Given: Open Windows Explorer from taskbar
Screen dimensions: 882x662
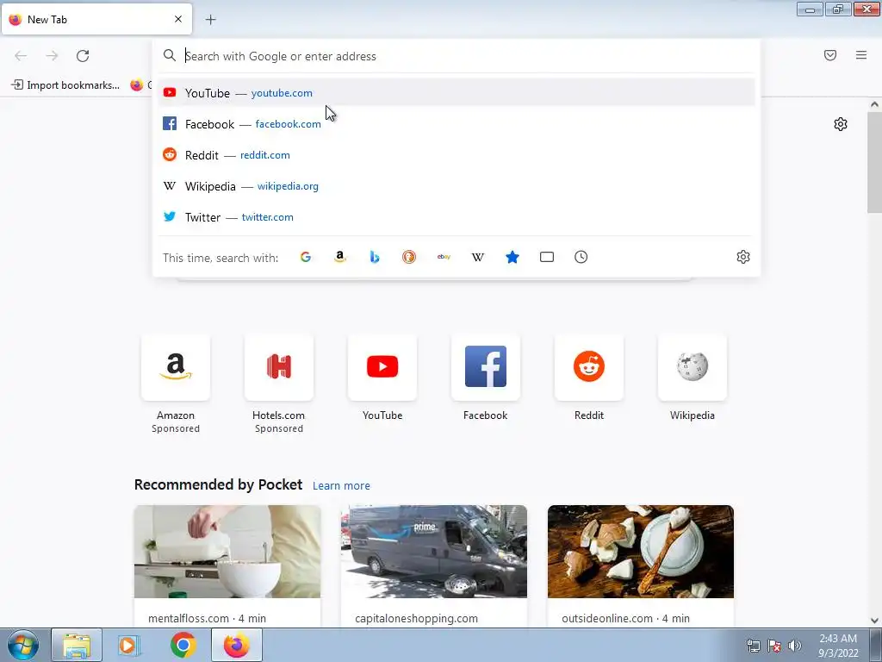Looking at the screenshot, I should (x=77, y=646).
